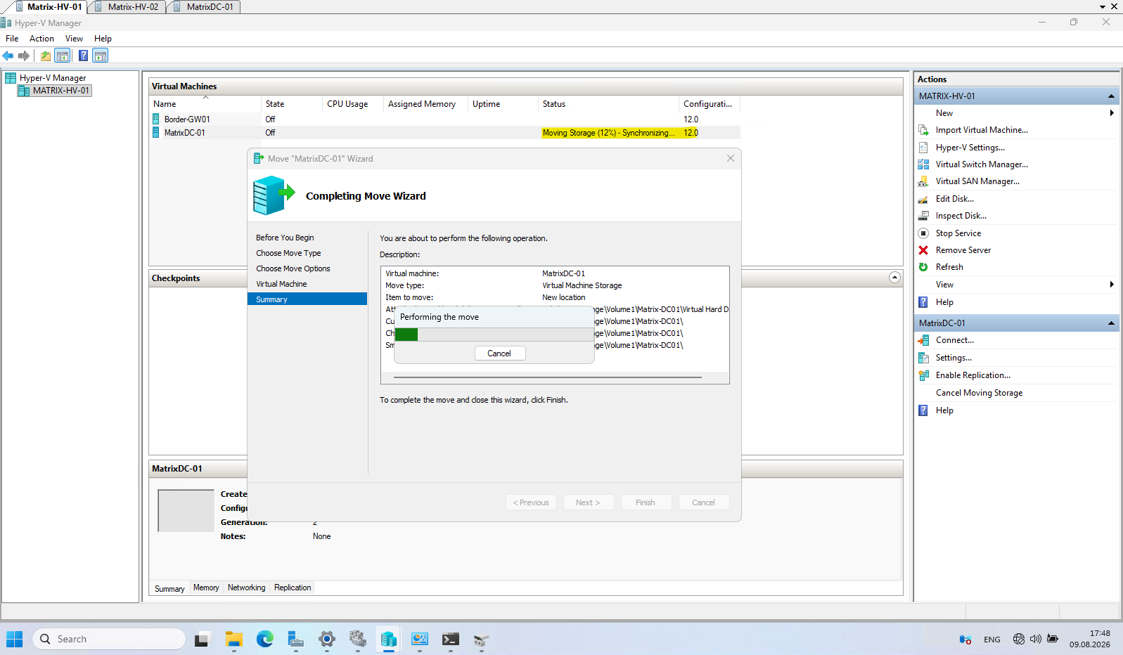Open the View menu in menu bar
The width and height of the screenshot is (1123, 655).
(x=74, y=39)
